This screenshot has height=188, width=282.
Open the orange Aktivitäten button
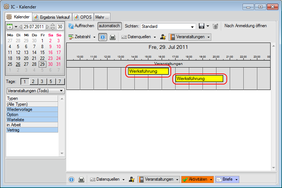197,180
